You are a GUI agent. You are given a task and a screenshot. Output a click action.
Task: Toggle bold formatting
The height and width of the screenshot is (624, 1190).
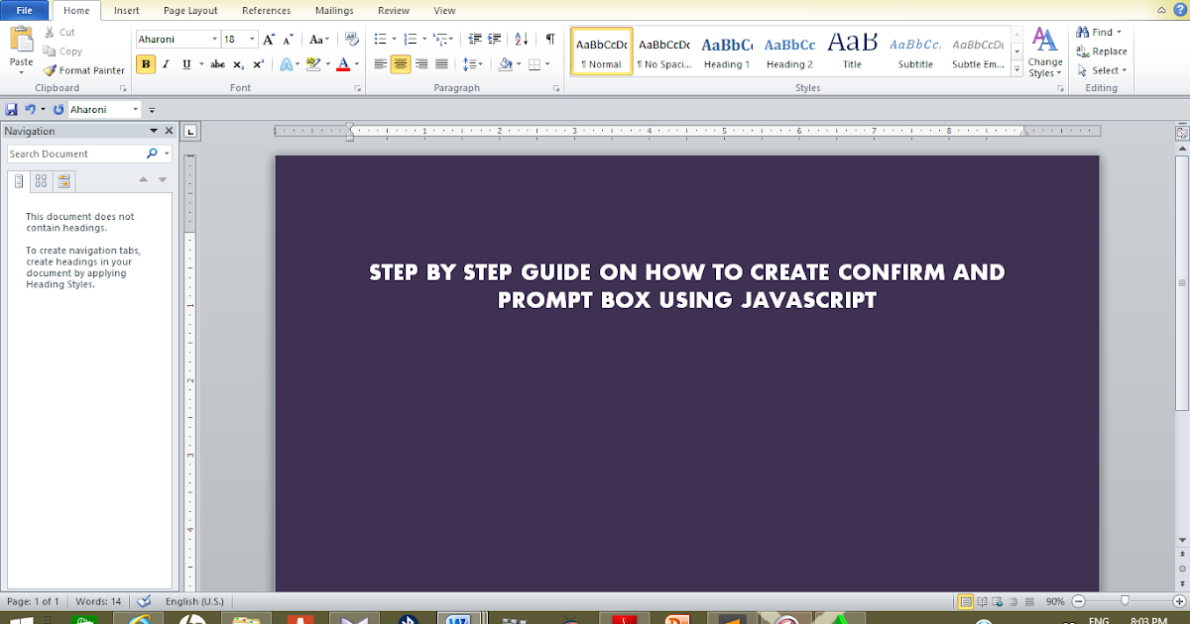(145, 62)
